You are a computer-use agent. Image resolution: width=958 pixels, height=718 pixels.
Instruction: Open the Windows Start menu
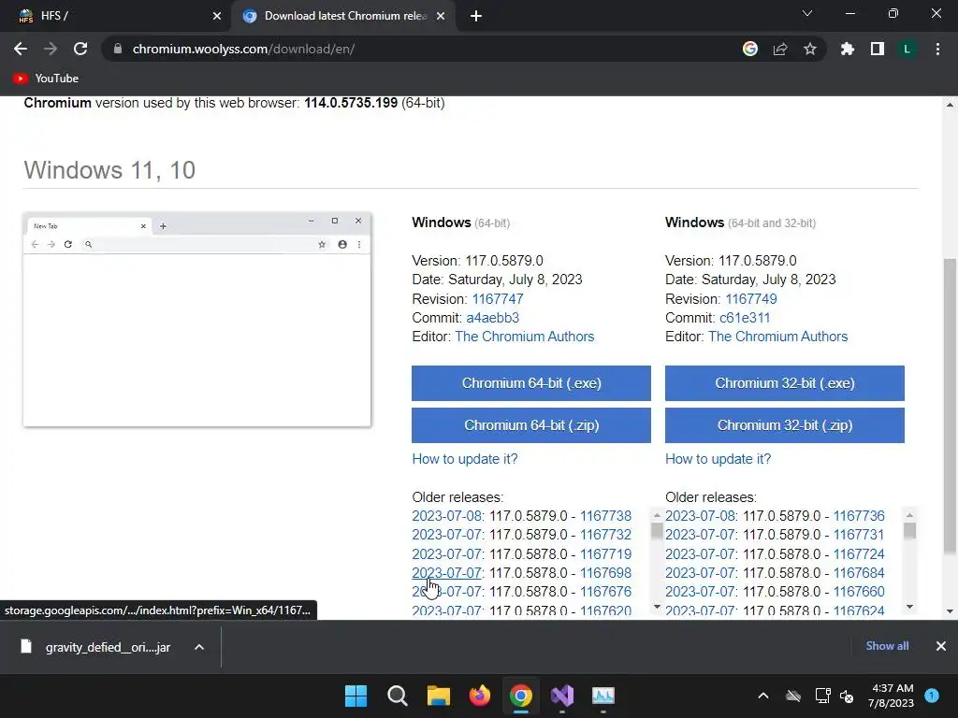click(x=356, y=696)
